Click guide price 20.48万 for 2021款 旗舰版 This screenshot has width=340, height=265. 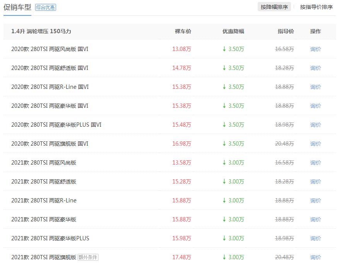[x=284, y=257]
